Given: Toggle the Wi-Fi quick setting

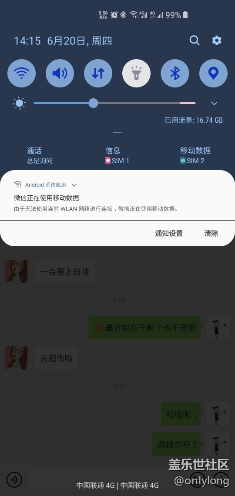Looking at the screenshot, I should (21, 74).
